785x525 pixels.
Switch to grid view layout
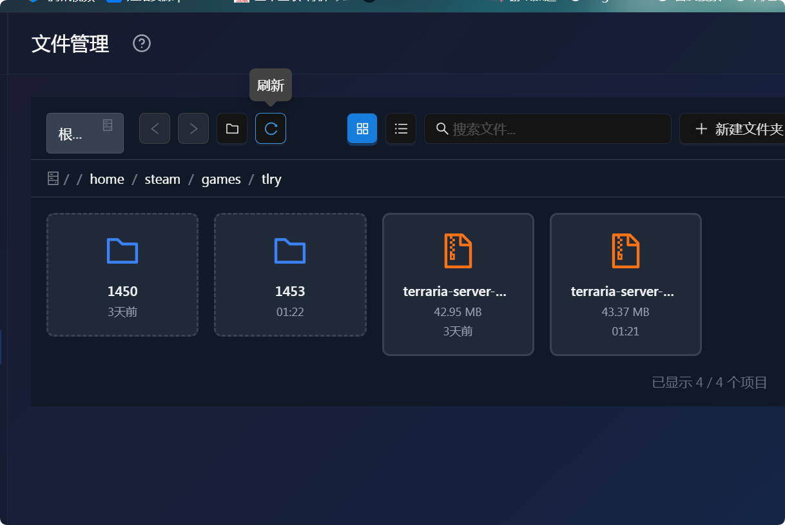coord(362,128)
